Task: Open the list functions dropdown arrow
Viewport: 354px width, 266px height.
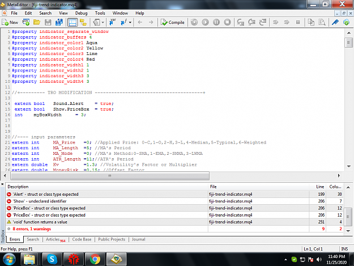Action: pyautogui.click(x=130, y=22)
